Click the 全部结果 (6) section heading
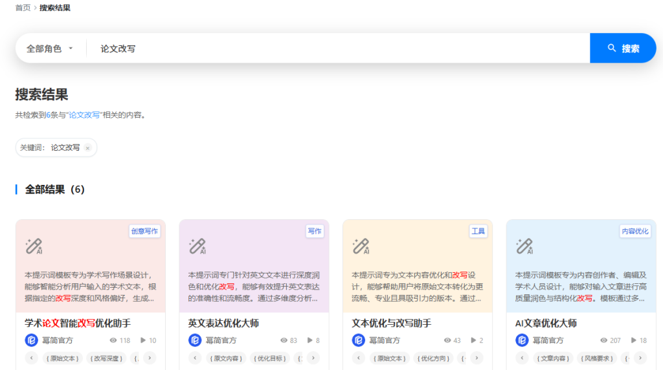Screen dimensions: 663x370 (55, 190)
